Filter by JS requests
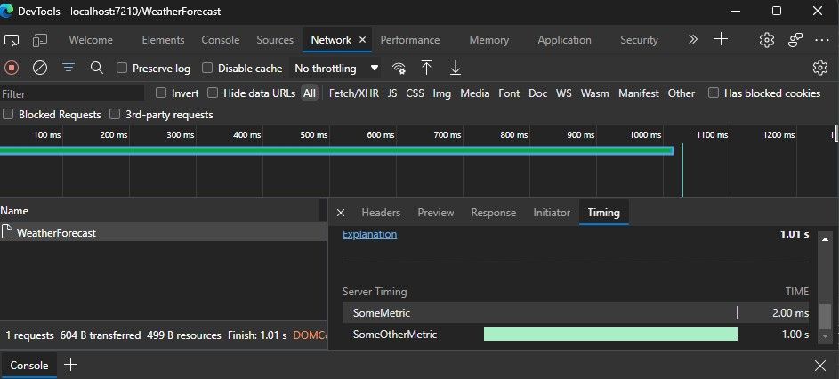The width and height of the screenshot is (839, 379). tap(392, 93)
